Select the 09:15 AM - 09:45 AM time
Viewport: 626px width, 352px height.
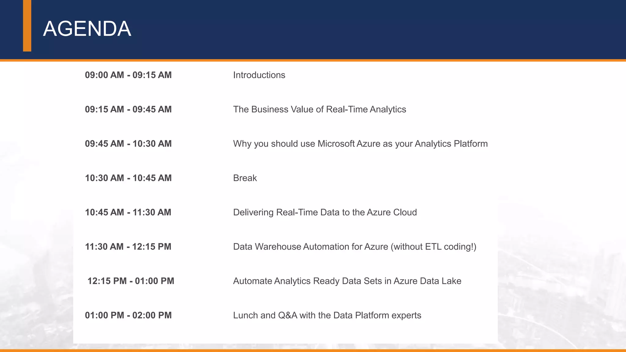pyautogui.click(x=128, y=109)
